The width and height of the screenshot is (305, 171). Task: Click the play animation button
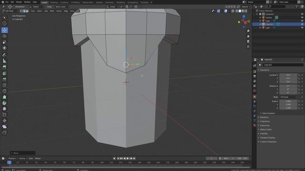pos(128,158)
